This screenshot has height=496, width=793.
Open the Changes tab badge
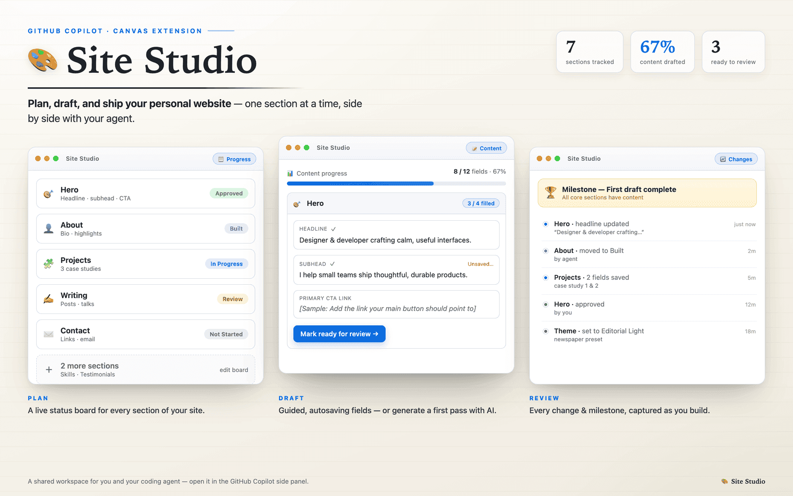pos(736,159)
